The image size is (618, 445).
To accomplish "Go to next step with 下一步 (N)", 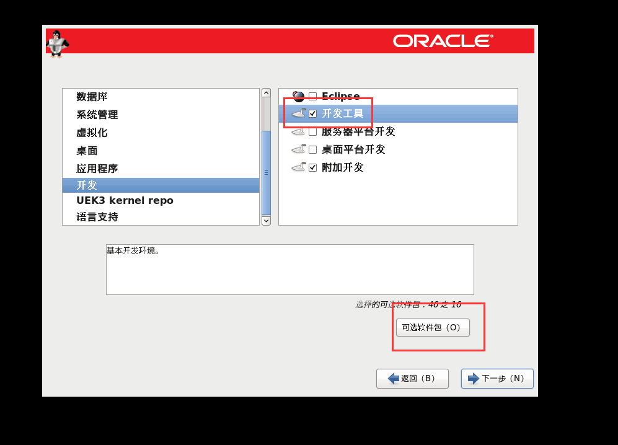I will click(497, 379).
